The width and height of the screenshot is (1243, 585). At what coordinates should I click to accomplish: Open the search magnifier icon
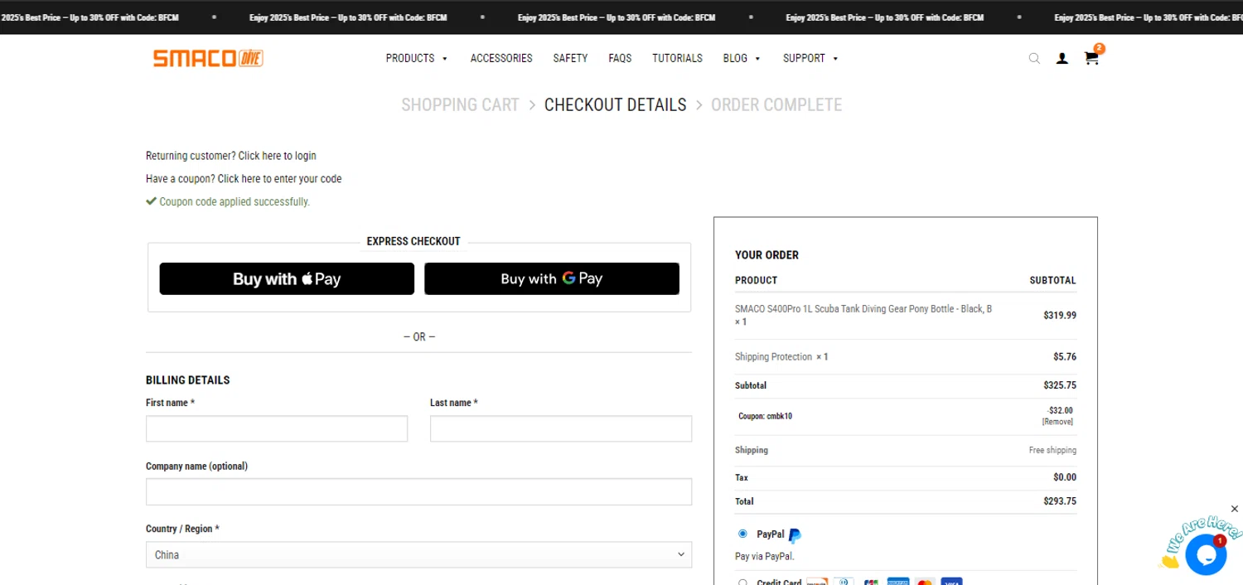(1034, 59)
